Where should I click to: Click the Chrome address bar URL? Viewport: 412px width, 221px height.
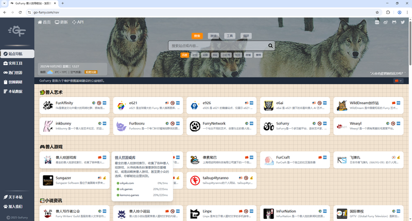pos(46,12)
